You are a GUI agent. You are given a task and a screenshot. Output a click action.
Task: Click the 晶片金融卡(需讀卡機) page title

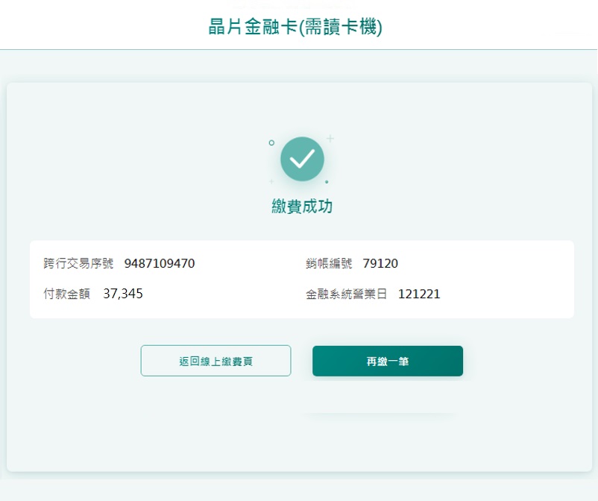[x=295, y=27]
